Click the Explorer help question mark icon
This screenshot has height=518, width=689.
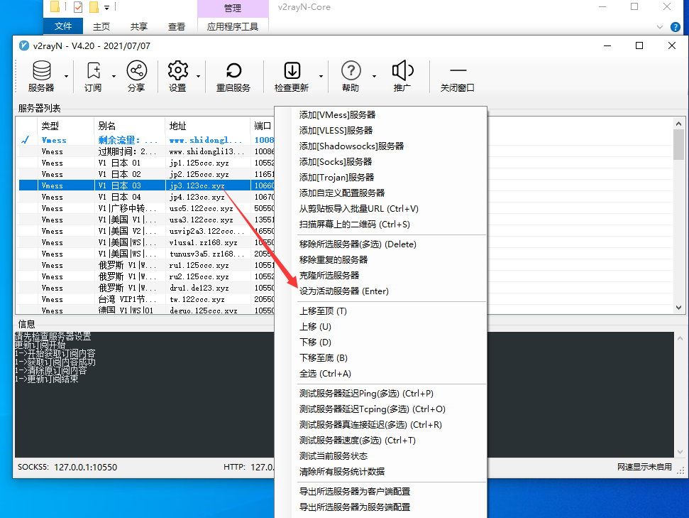[x=676, y=27]
